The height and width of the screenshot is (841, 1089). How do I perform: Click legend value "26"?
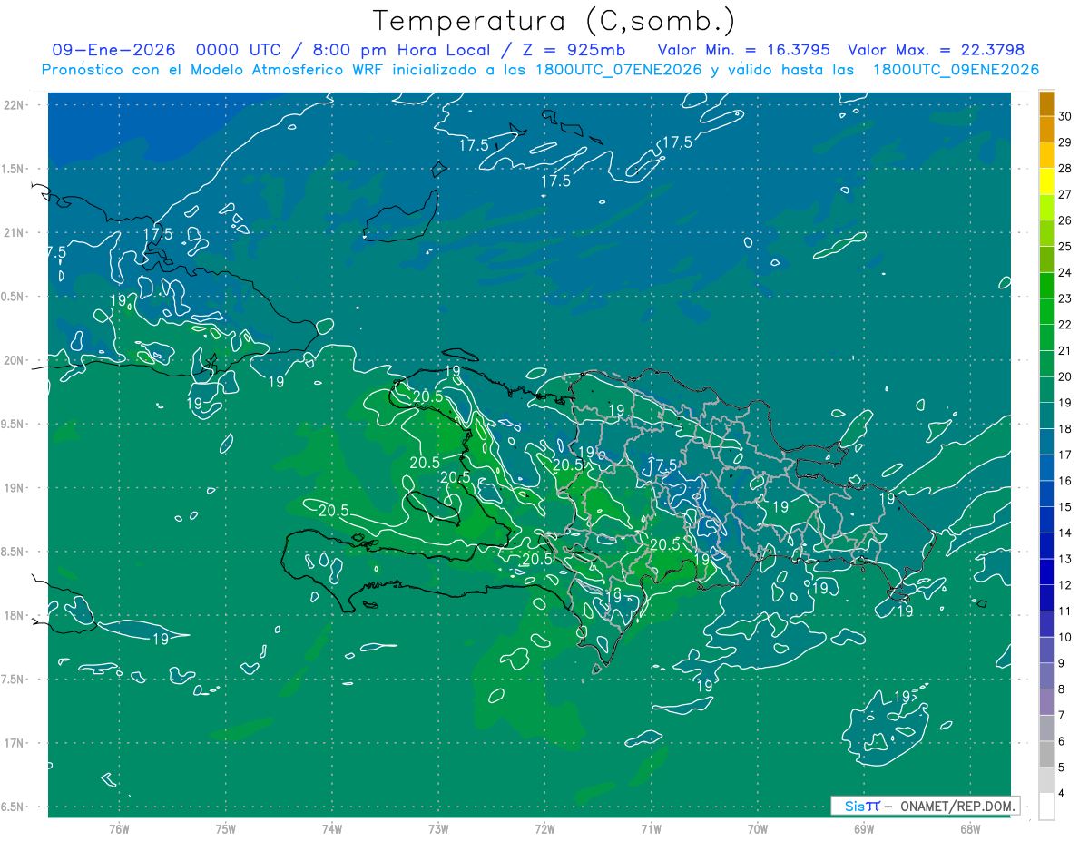coord(1065,220)
